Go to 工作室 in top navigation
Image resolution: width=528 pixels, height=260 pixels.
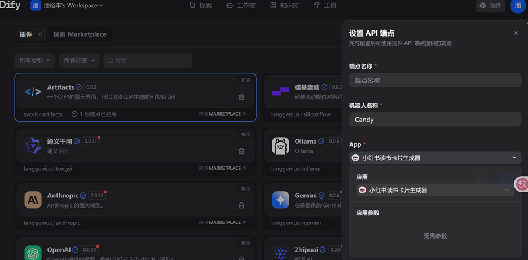click(241, 6)
